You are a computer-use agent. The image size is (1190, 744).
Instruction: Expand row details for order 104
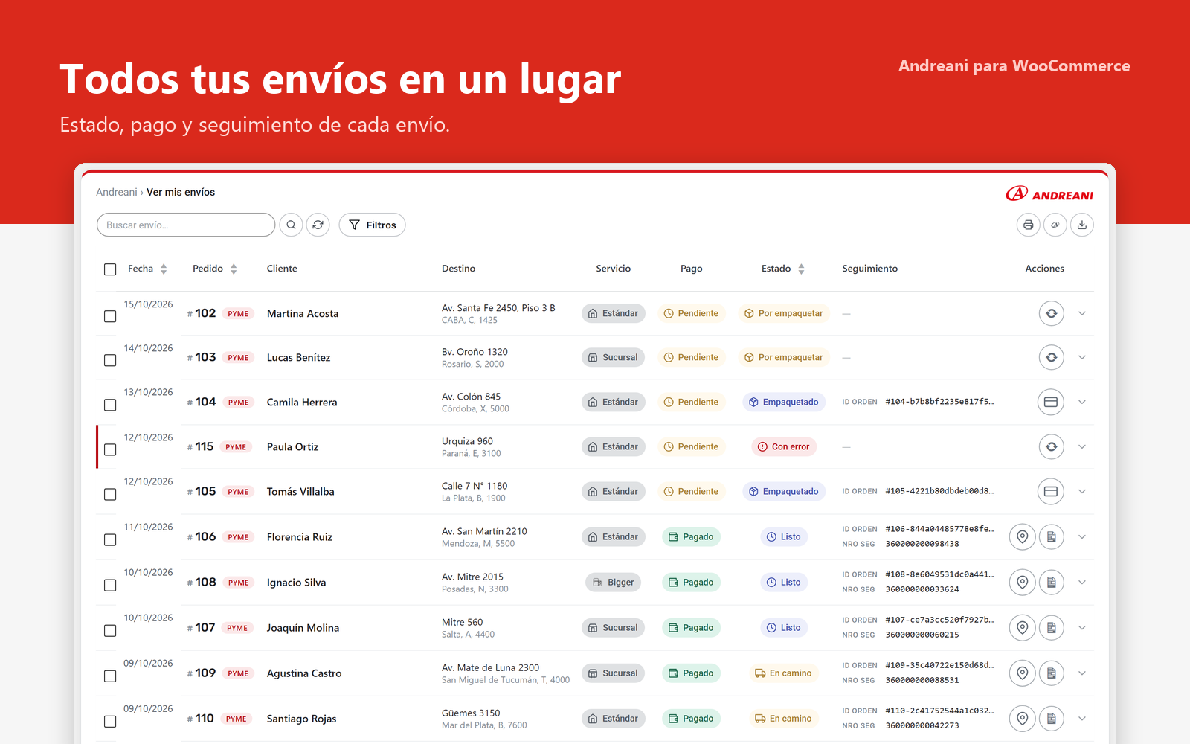(1082, 402)
